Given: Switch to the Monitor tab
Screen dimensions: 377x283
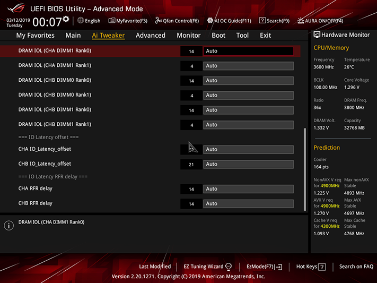Looking at the screenshot, I should 189,36.
